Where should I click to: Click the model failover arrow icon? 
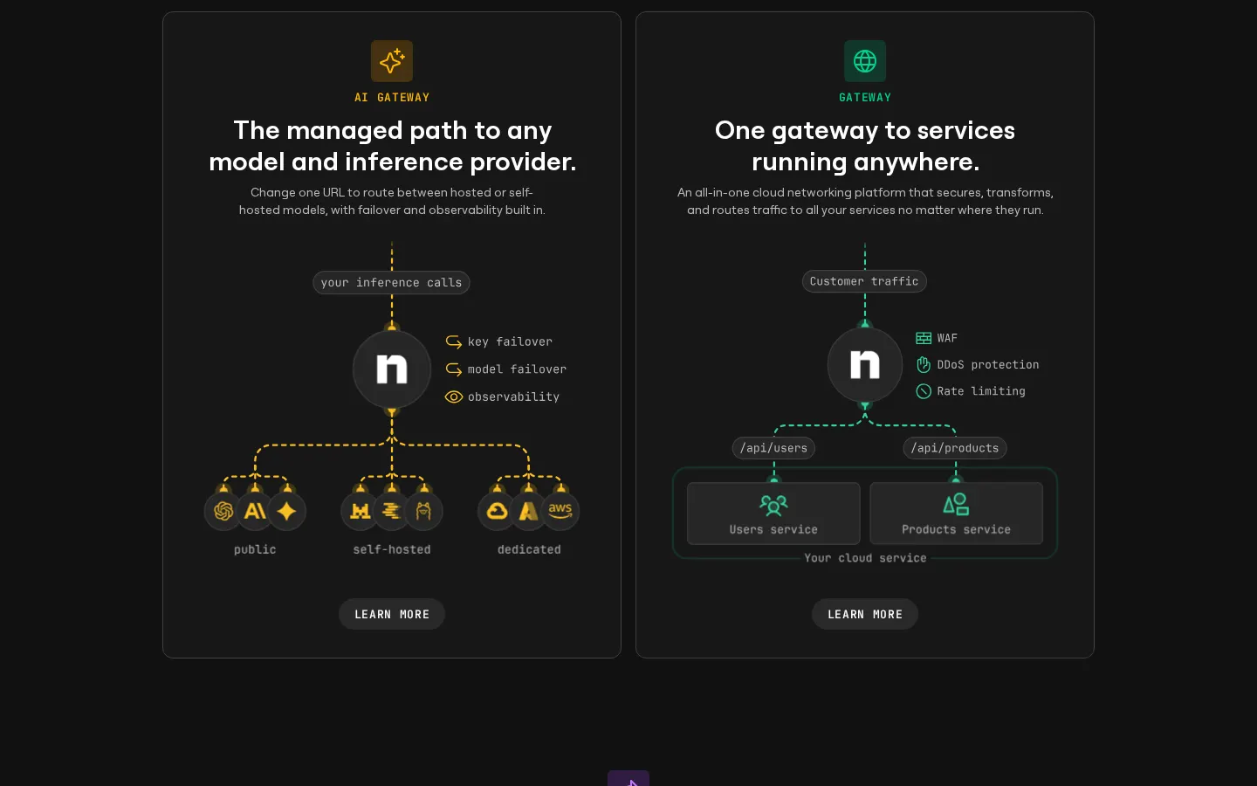click(x=454, y=369)
